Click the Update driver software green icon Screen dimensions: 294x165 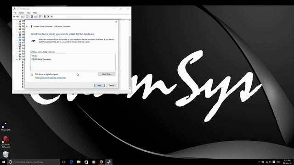click(x=45, y=16)
